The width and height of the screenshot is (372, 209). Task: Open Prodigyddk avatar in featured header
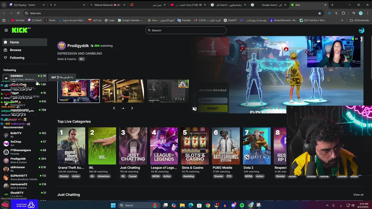(x=61, y=46)
